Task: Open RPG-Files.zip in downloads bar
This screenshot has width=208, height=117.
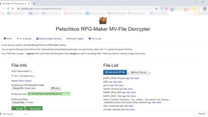Action: (x=8, y=114)
